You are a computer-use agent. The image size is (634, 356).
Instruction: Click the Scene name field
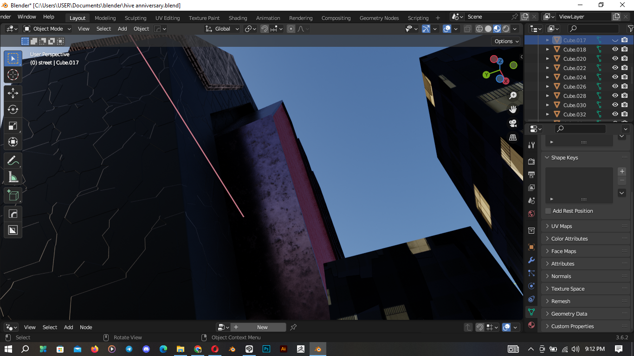click(487, 17)
